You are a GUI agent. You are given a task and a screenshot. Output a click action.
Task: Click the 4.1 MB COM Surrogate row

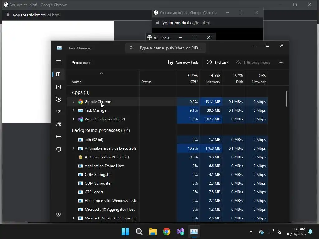[167, 175]
